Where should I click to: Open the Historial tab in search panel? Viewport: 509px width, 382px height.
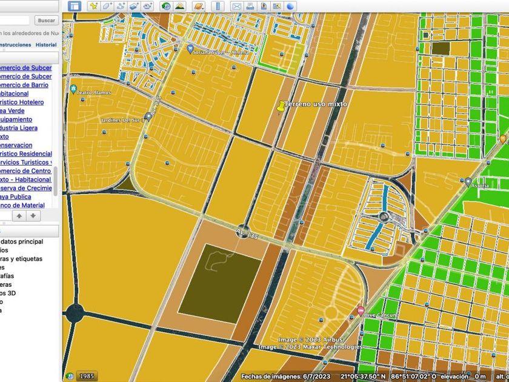[46, 45]
